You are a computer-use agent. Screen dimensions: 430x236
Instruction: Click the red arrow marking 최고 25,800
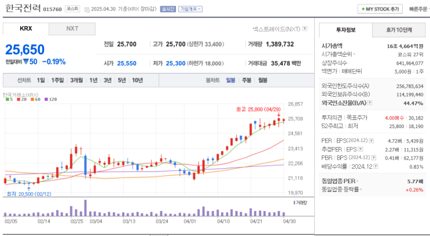tap(278, 115)
